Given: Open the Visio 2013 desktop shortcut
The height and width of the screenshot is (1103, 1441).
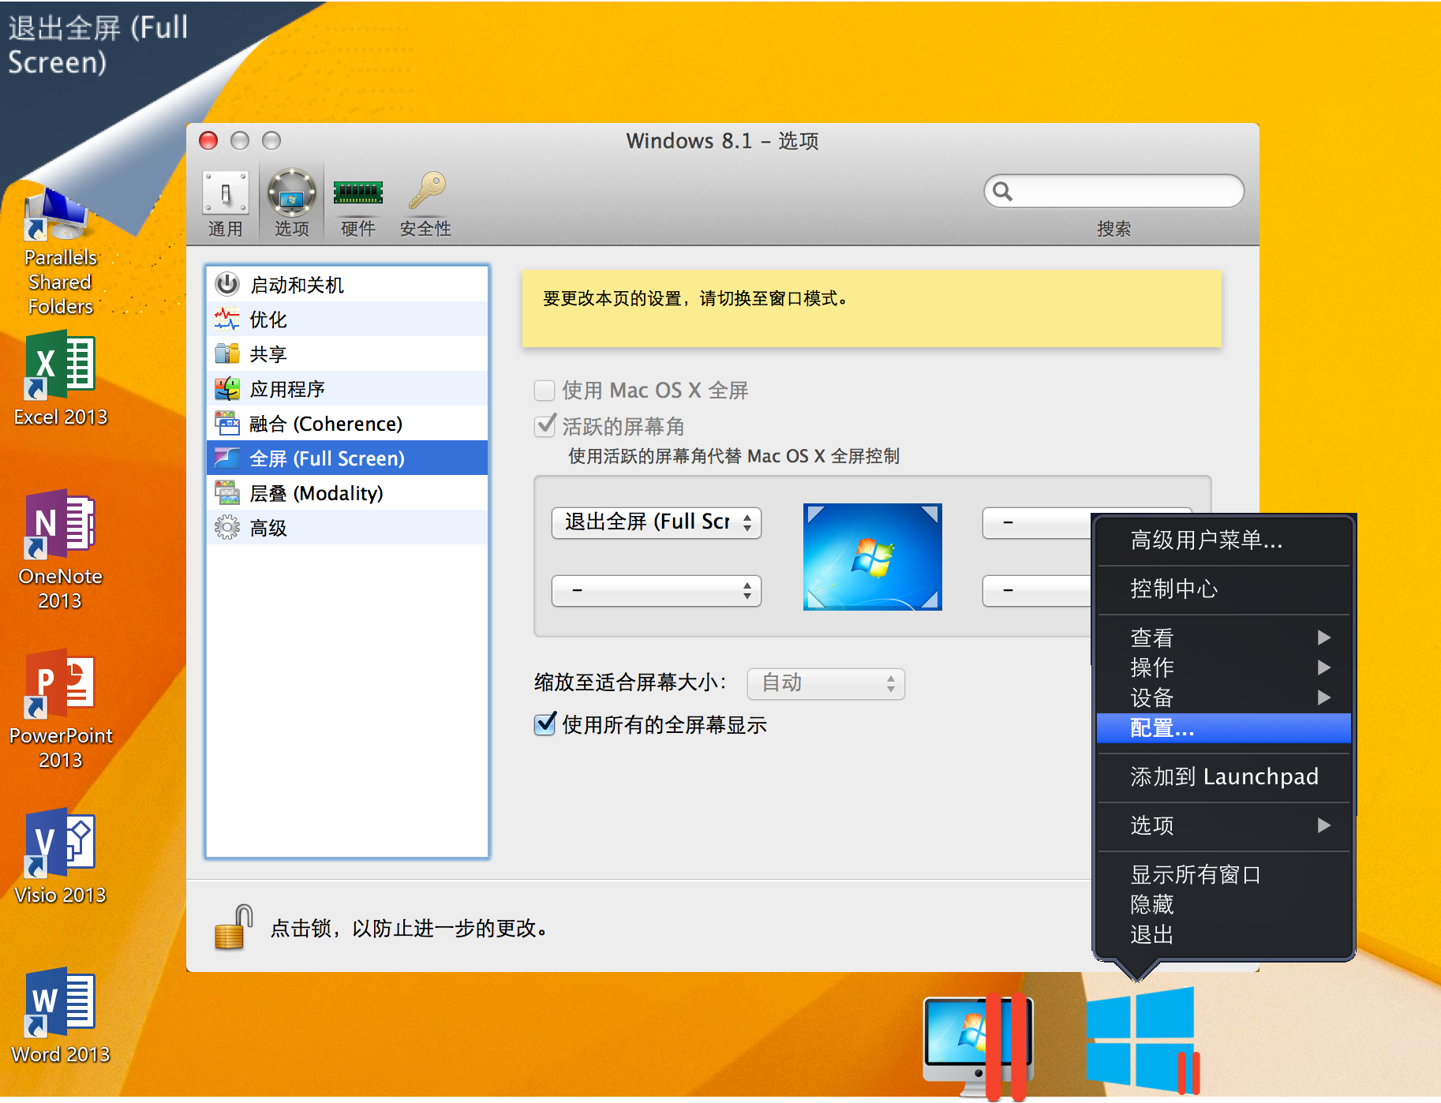Looking at the screenshot, I should [x=60, y=858].
